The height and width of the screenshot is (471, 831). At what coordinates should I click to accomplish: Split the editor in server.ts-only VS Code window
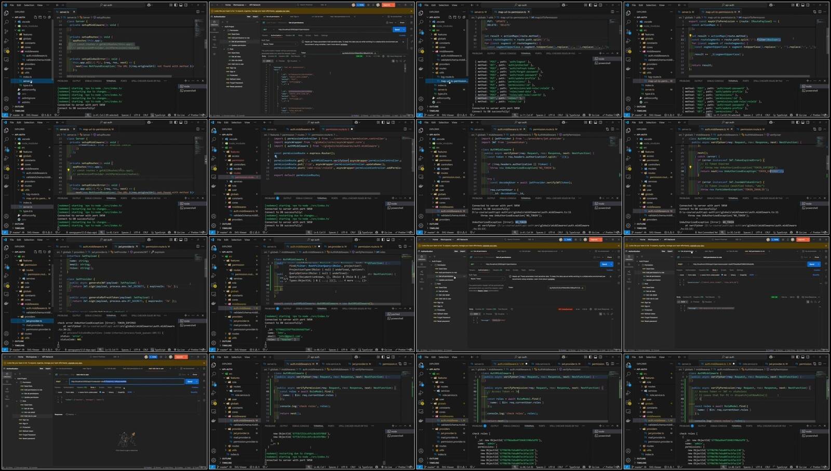pos(198,11)
